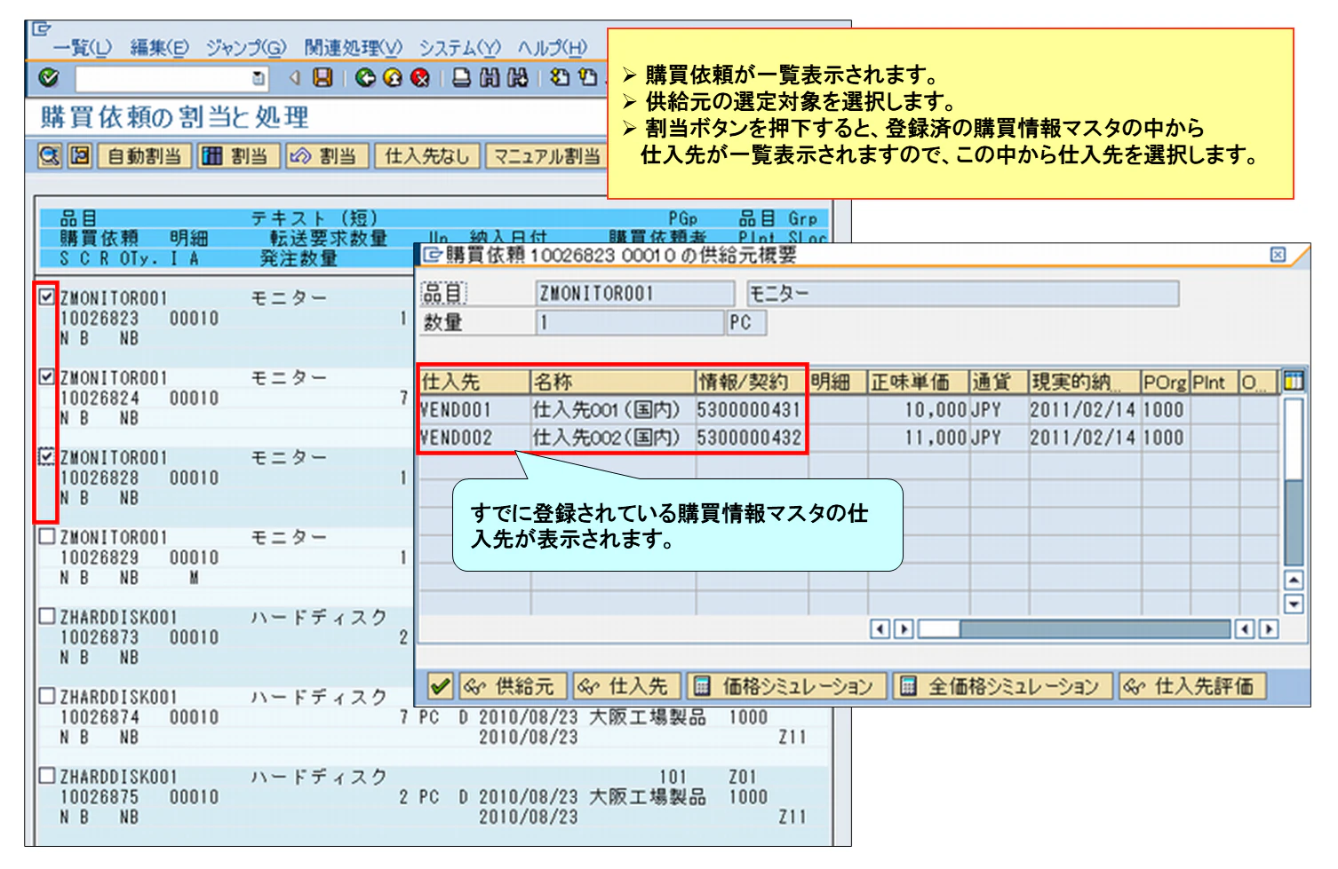1338x869 pixels.
Task: Click the First Page icon
Action: point(559,78)
